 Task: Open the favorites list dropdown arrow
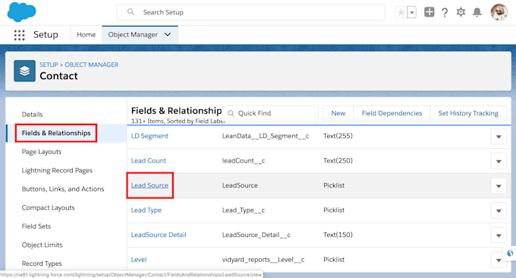click(x=412, y=12)
